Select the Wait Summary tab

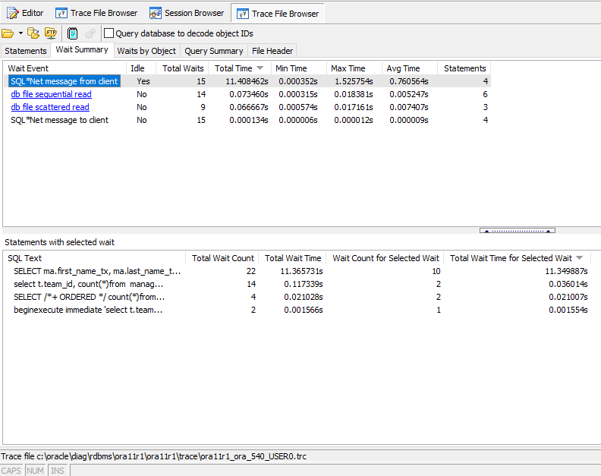tap(82, 49)
